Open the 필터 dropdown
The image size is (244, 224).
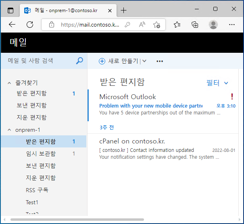[x=217, y=83]
